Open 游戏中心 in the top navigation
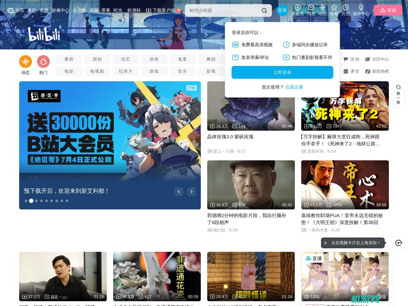This screenshot has width=408, height=306. click(61, 10)
